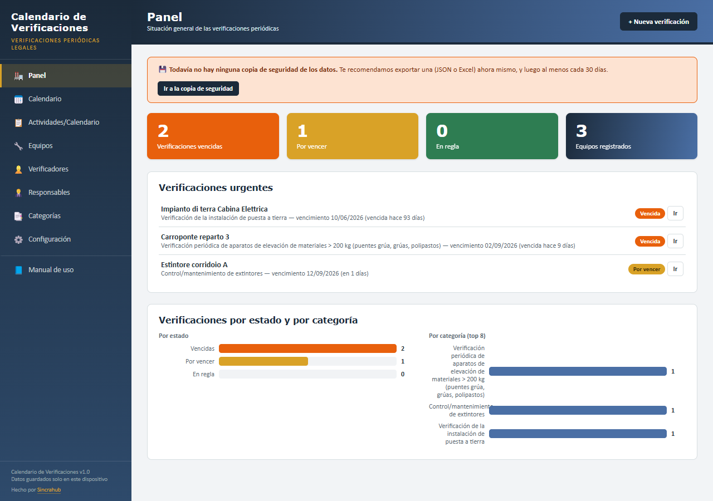Click the puesta a tierra category bar
The image size is (713, 501).
pyautogui.click(x=578, y=434)
